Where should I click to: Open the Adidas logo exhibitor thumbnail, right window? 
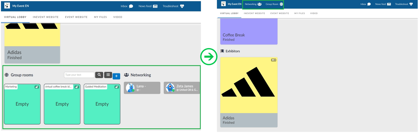[249, 85]
